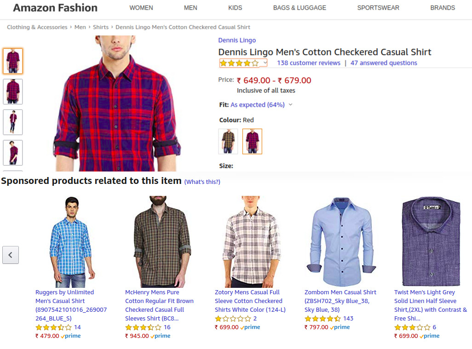Click Prime badge under Ruggers shirt price

(71, 336)
